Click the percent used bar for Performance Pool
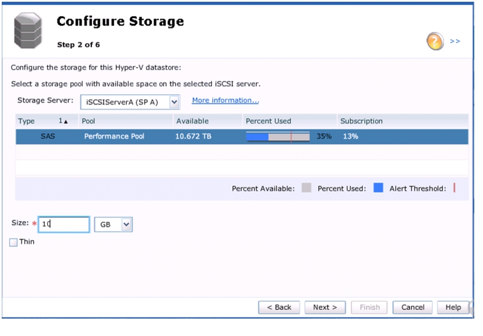Image resolution: width=483 pixels, height=336 pixels. tap(278, 137)
